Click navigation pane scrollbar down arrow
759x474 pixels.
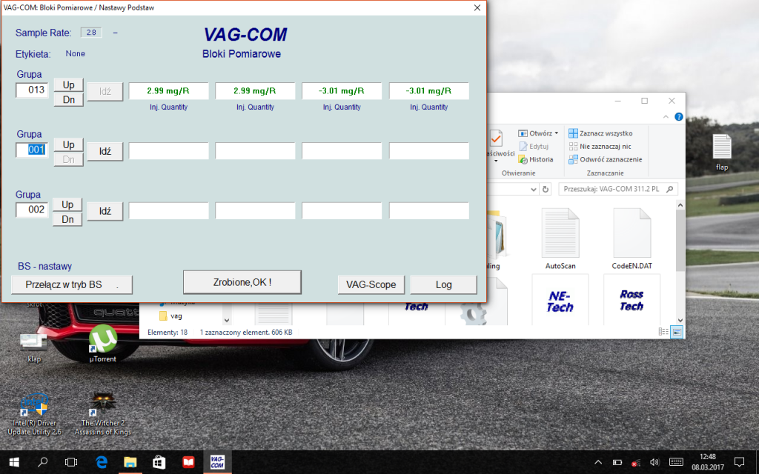point(227,320)
